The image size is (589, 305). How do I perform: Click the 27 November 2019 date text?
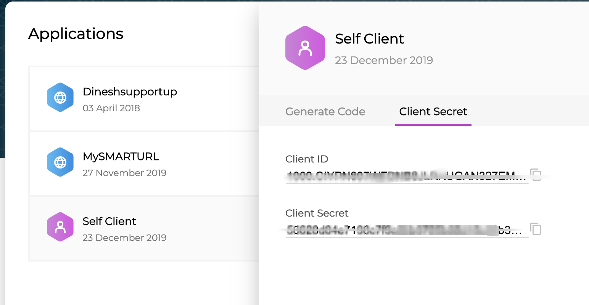(124, 173)
